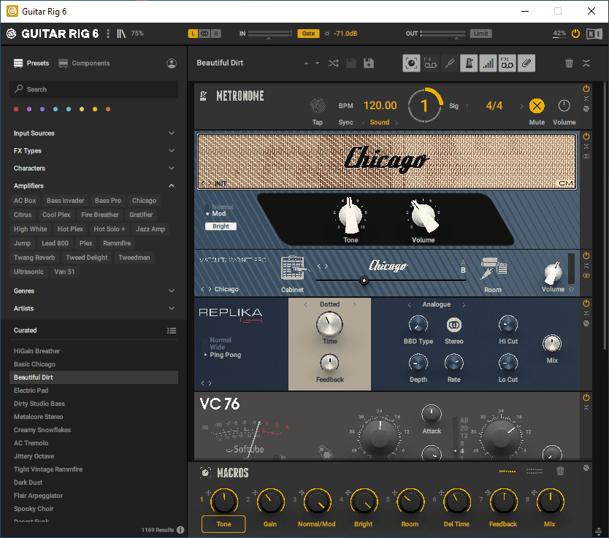Click the input link stereo icon

[x=204, y=34]
